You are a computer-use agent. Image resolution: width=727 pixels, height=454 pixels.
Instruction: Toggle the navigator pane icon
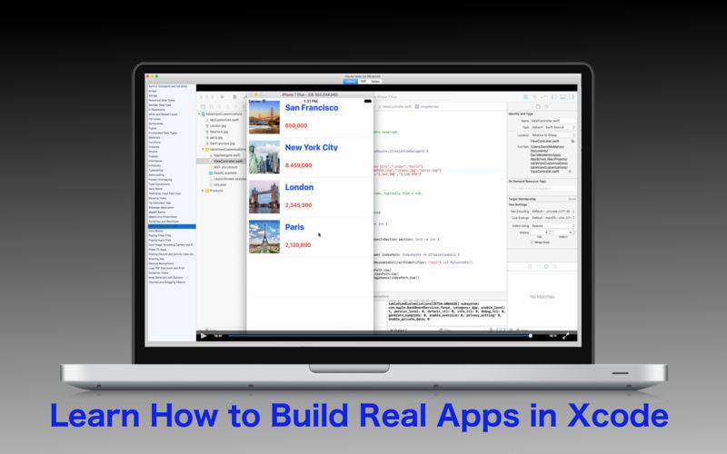pyautogui.click(x=554, y=97)
